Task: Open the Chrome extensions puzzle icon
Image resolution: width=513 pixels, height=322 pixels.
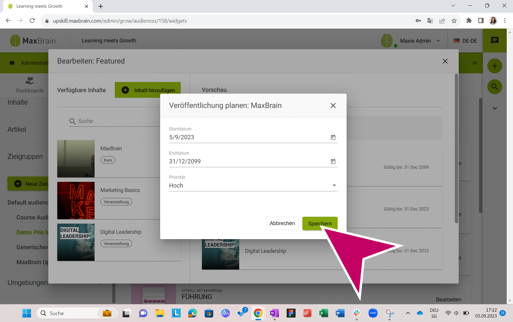Action: coord(469,21)
